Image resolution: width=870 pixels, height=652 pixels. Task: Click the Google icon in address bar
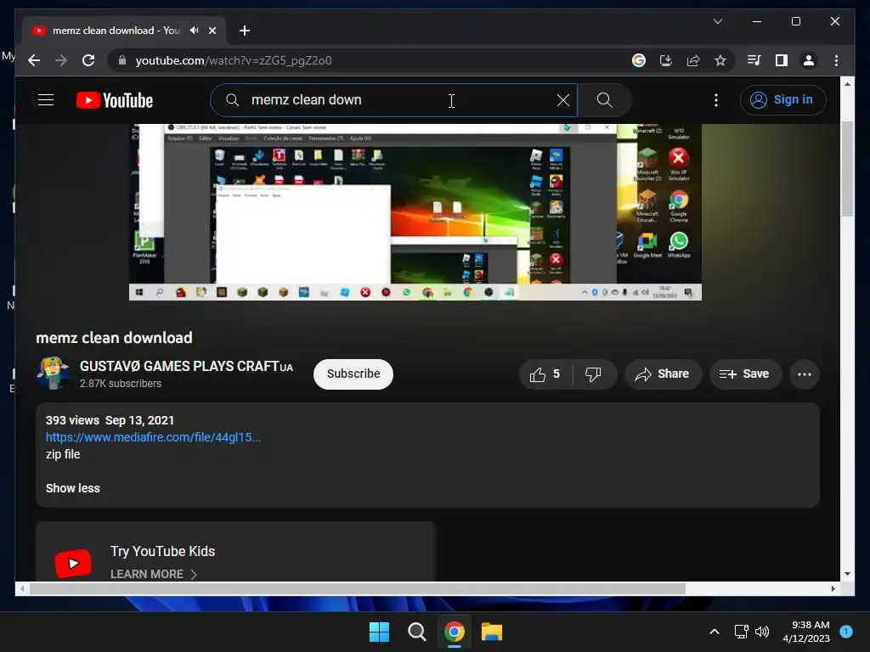click(639, 60)
